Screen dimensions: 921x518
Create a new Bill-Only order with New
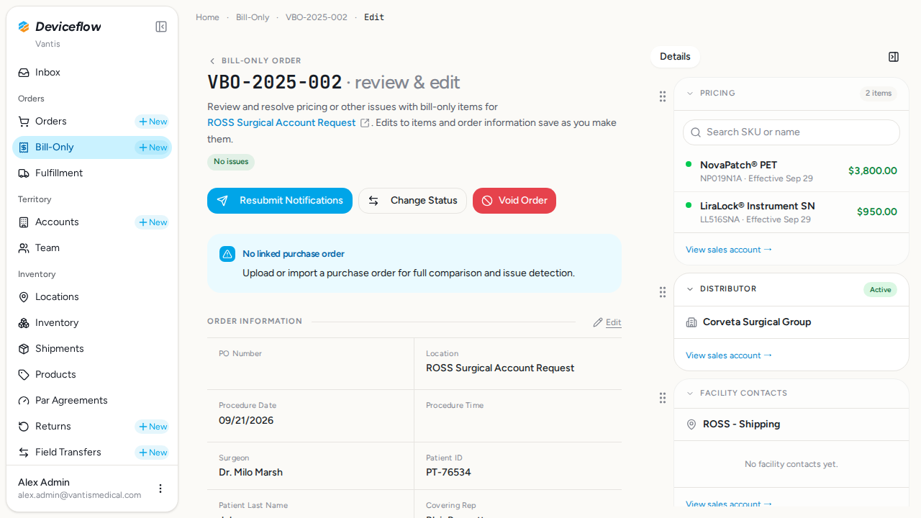153,147
